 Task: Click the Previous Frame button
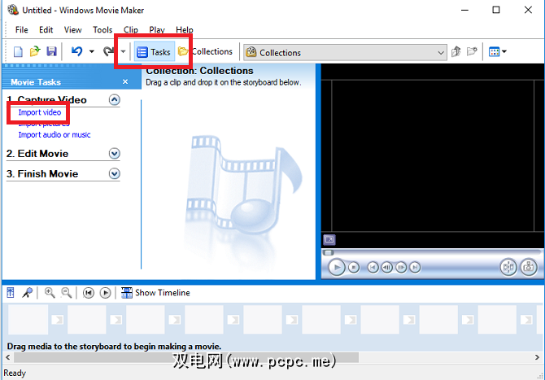[387, 268]
